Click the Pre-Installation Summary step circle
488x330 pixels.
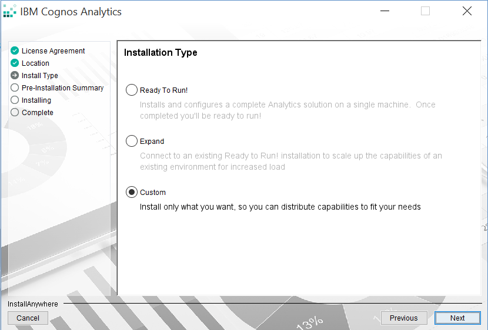click(x=15, y=87)
